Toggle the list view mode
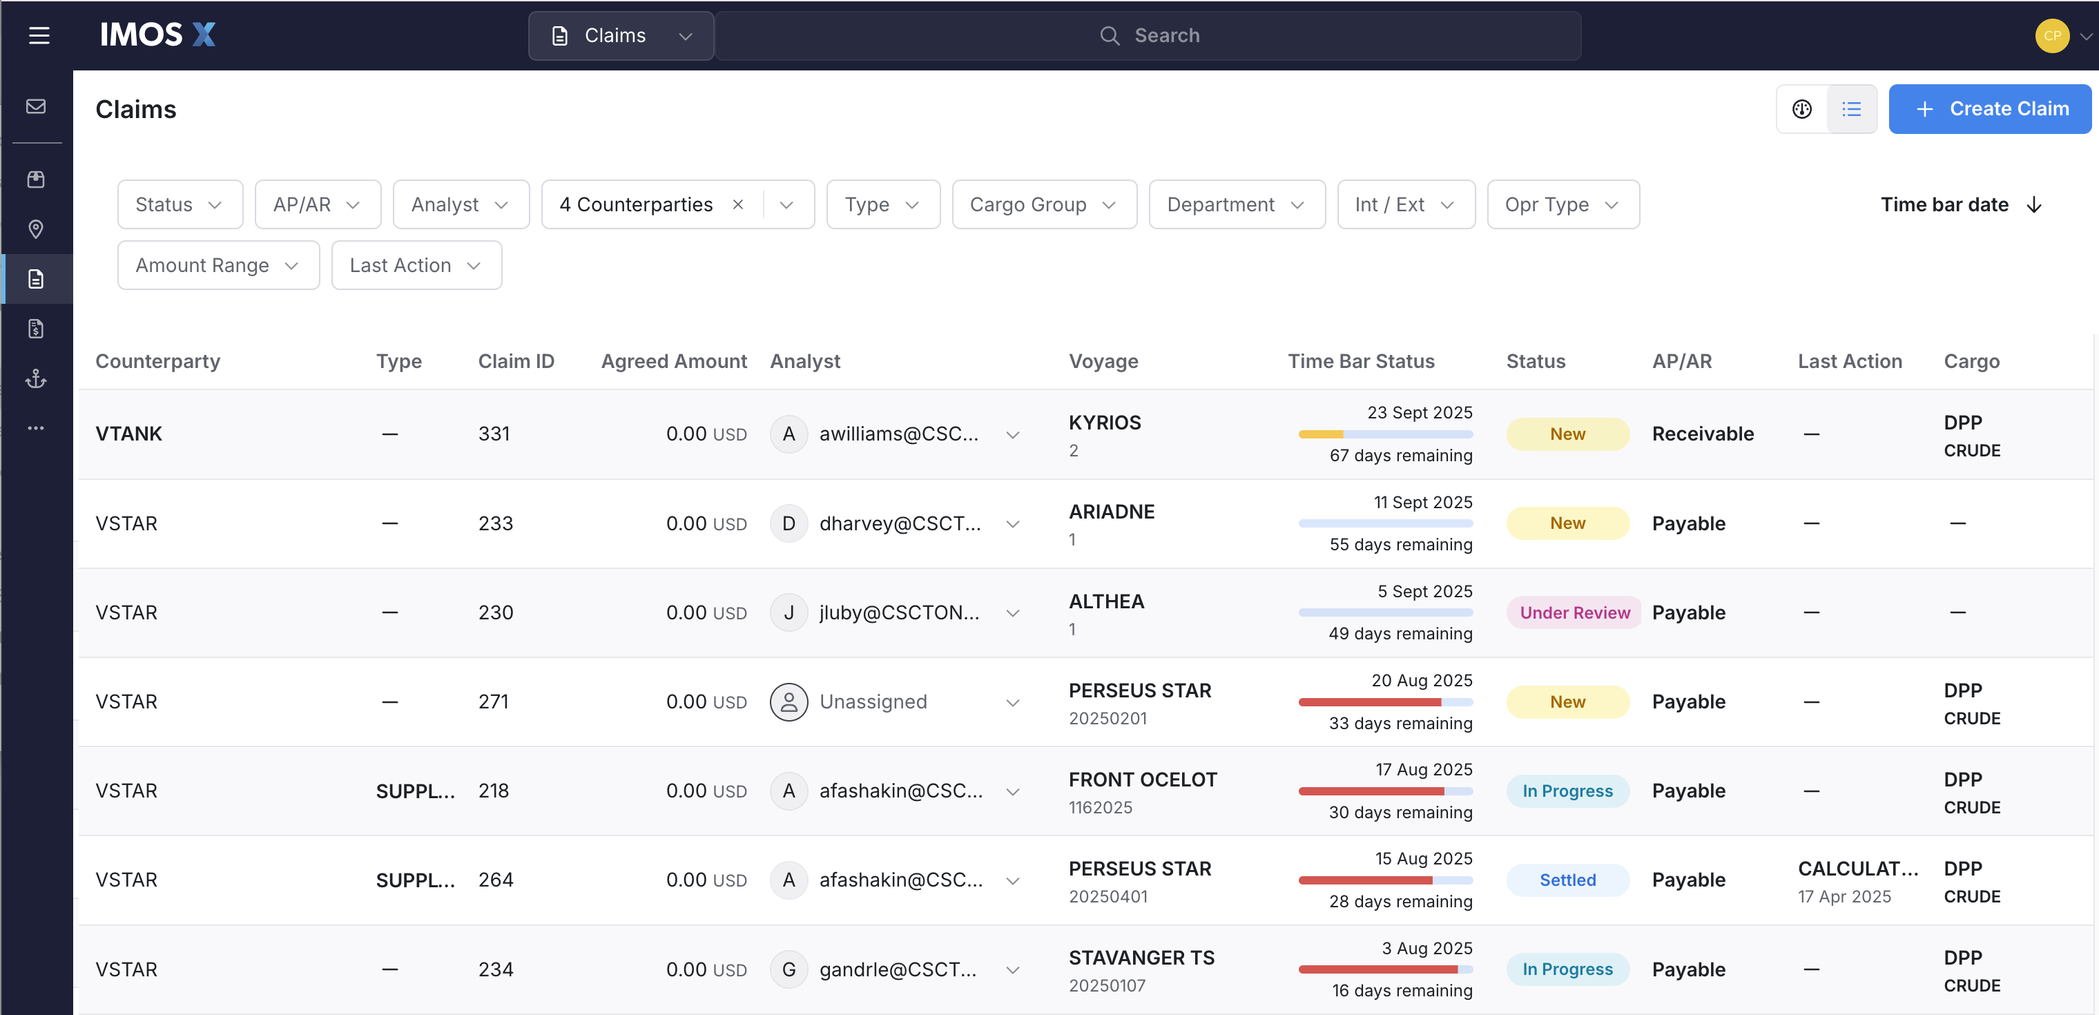Viewport: 2099px width, 1015px height. pyautogui.click(x=1852, y=108)
